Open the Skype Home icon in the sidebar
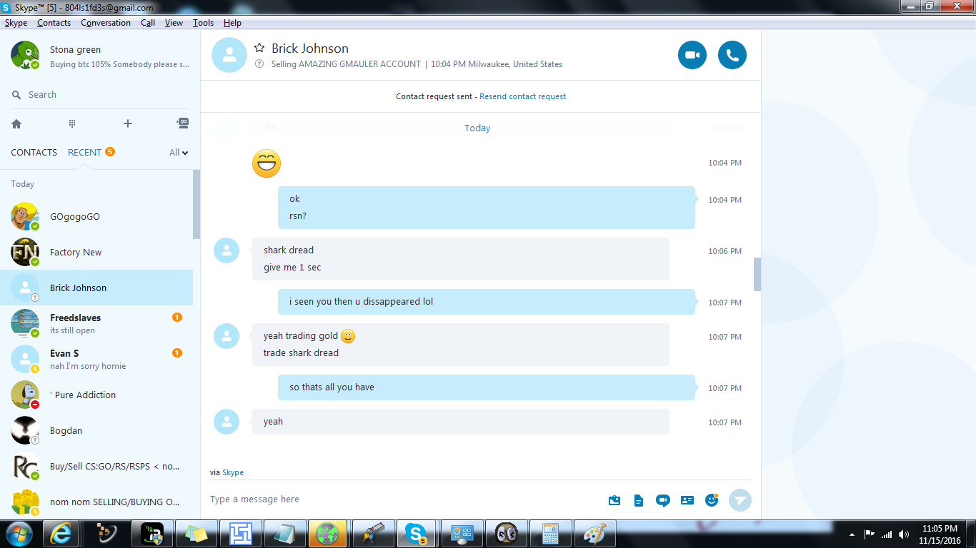 click(16, 123)
